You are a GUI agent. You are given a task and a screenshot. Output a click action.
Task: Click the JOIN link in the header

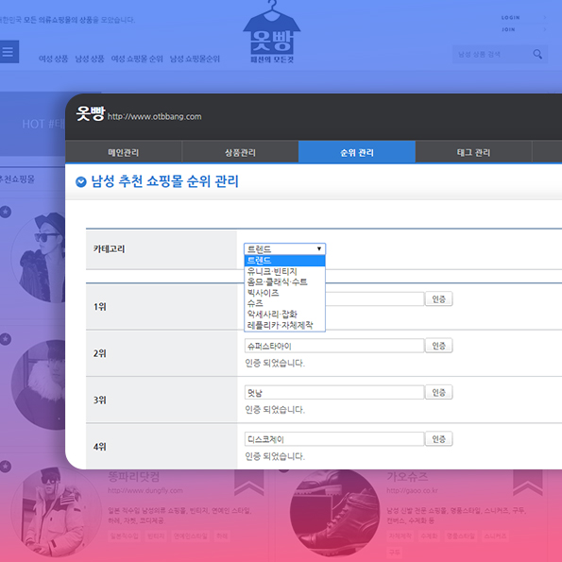[508, 29]
